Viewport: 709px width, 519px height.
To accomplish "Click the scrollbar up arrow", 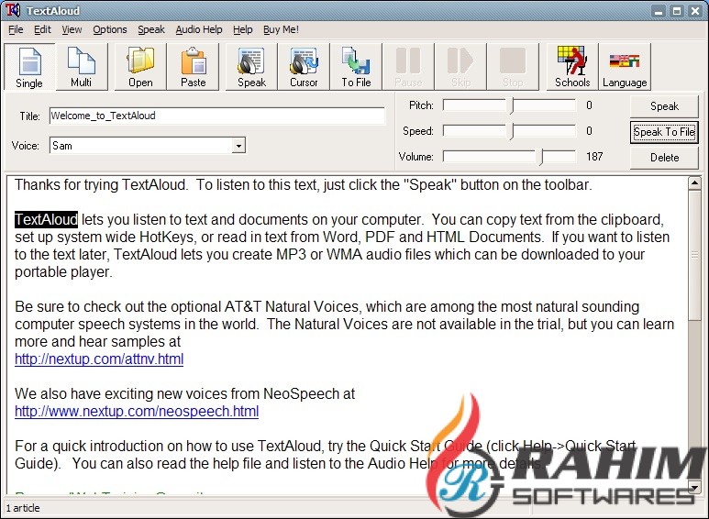I will [x=694, y=183].
